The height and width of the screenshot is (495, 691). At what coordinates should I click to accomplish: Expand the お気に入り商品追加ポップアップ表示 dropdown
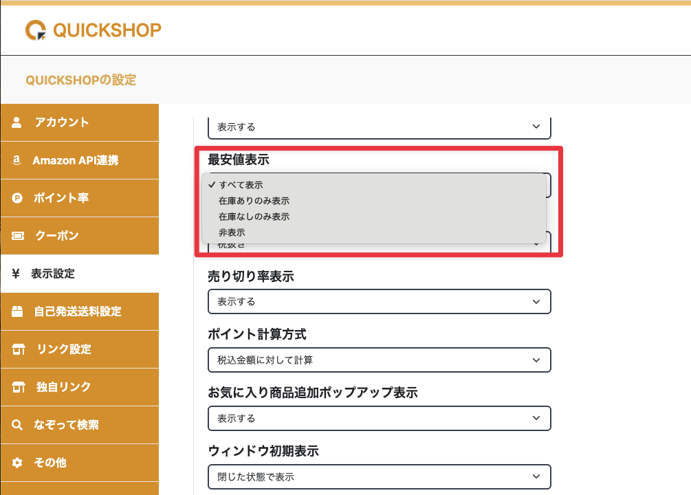pos(379,418)
